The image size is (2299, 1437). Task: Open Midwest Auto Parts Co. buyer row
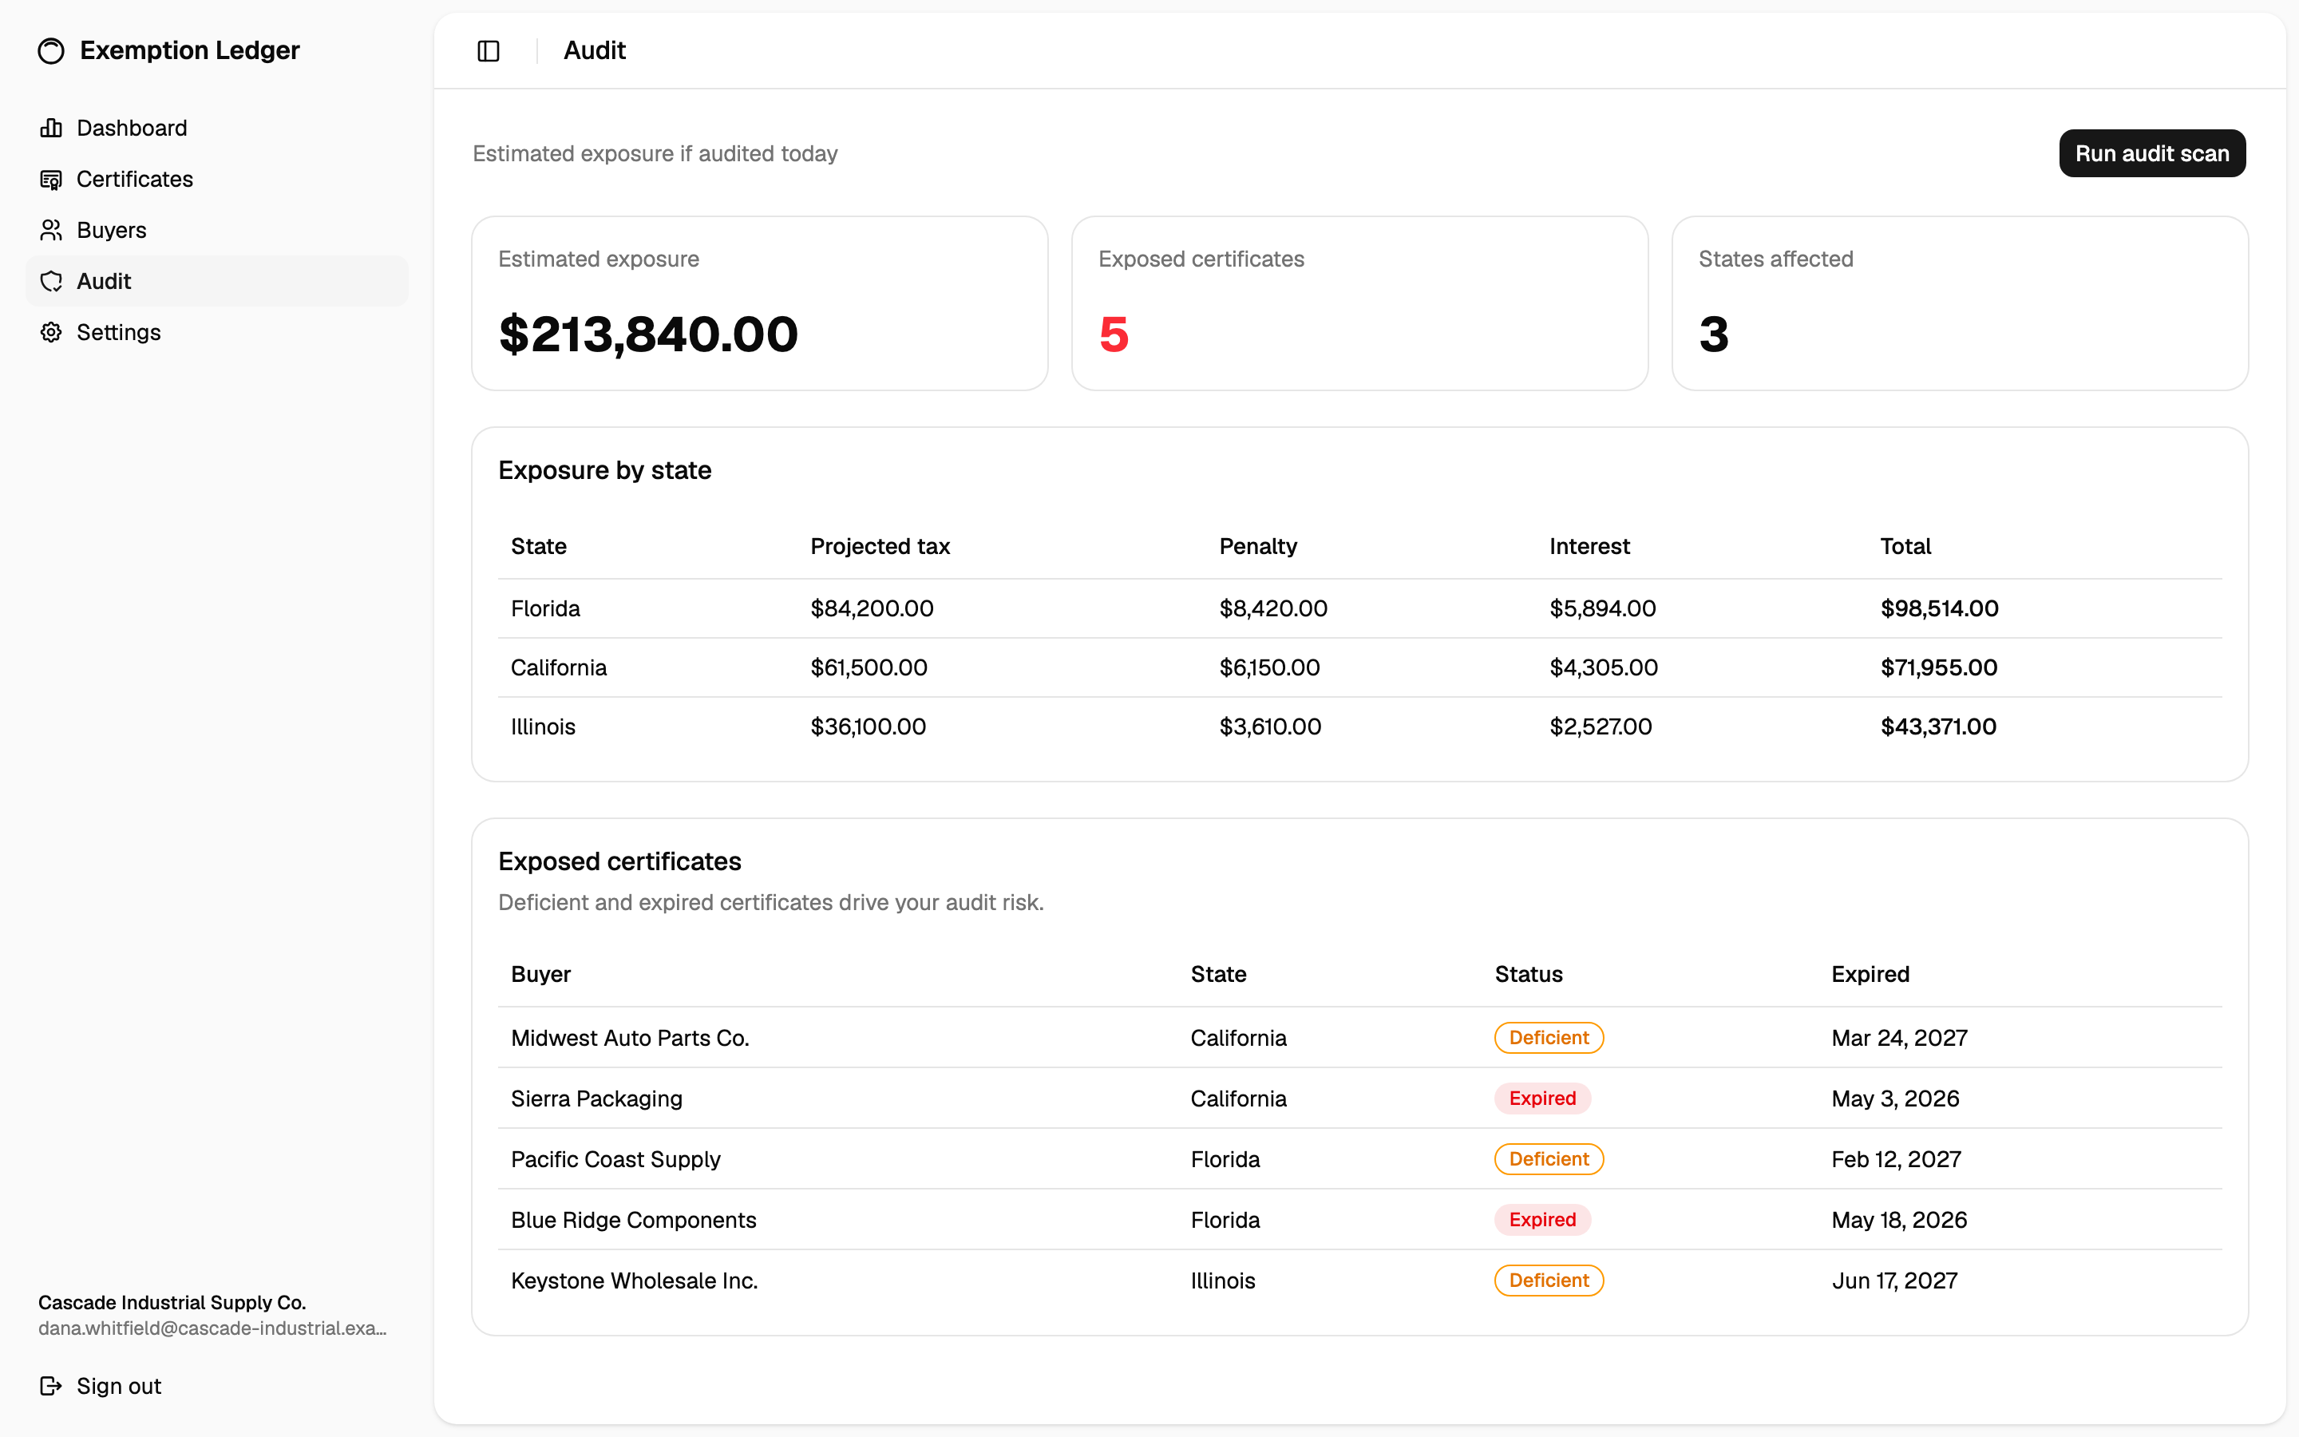(1359, 1038)
